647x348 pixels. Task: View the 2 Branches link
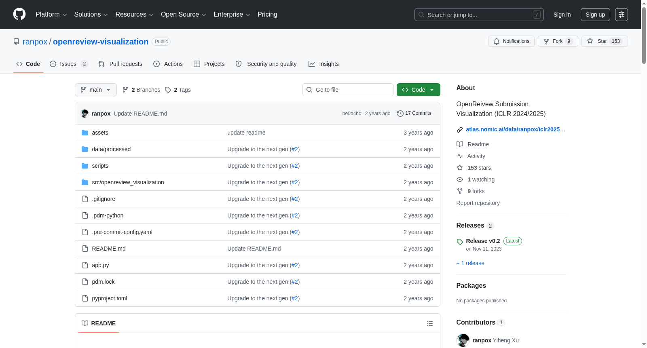coord(142,90)
